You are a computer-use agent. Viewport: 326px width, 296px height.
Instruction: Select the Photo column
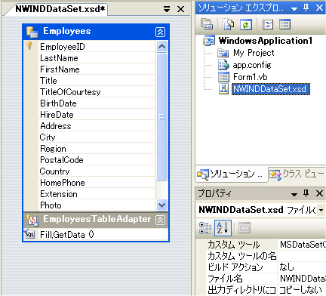coord(97,205)
